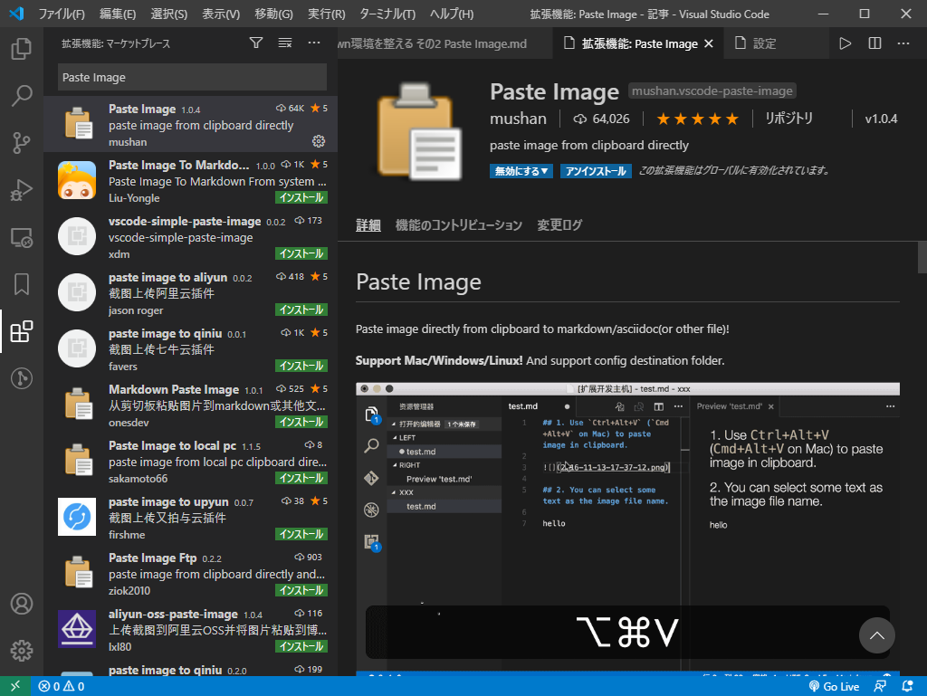This screenshot has width=927, height=696.
Task: Open the 実行(R) menu
Action: 326,14
